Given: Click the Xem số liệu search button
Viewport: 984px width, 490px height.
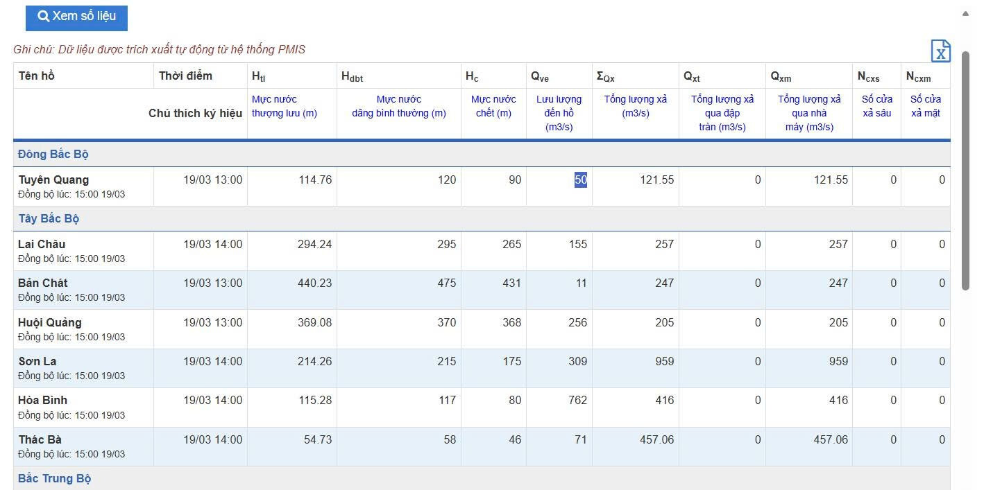Looking at the screenshot, I should (76, 16).
